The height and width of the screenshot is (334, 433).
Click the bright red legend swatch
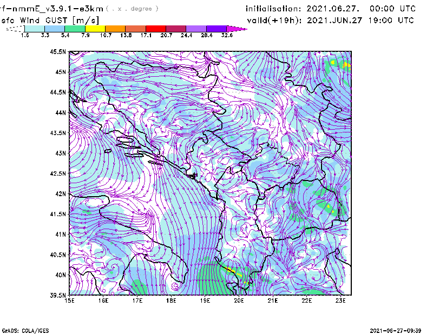pyautogui.click(x=156, y=29)
